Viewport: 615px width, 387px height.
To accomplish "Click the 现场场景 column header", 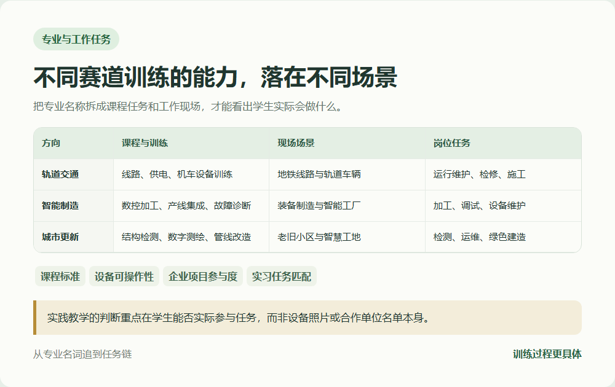I will pos(347,143).
